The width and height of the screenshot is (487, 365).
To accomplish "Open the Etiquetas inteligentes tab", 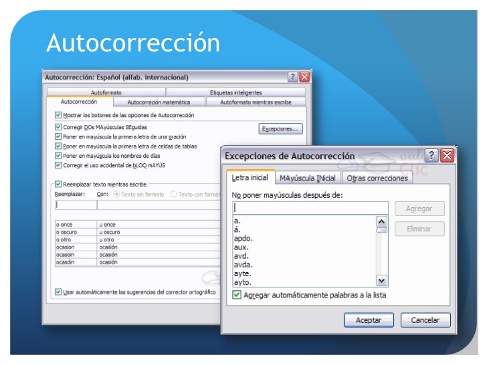I will (235, 92).
